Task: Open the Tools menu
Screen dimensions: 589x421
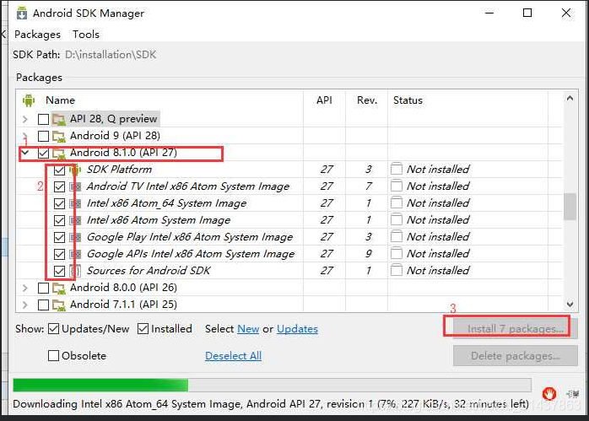Action: (x=86, y=35)
